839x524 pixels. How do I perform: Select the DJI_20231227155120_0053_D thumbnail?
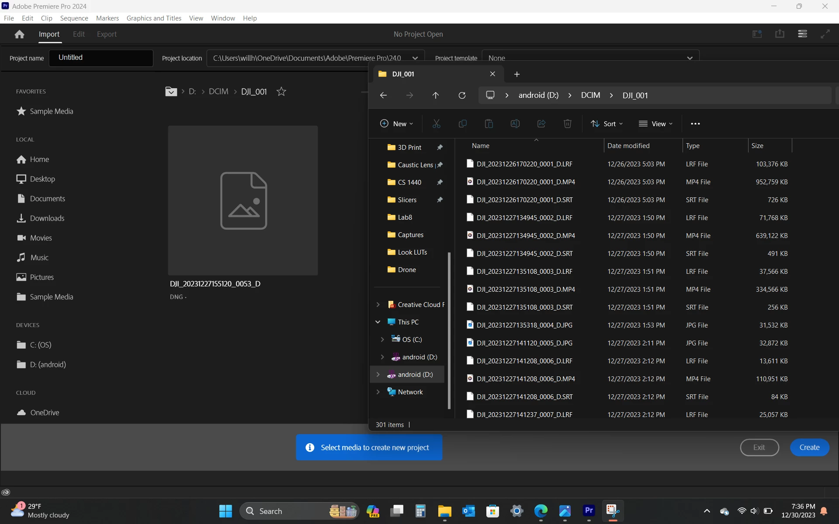[243, 200]
